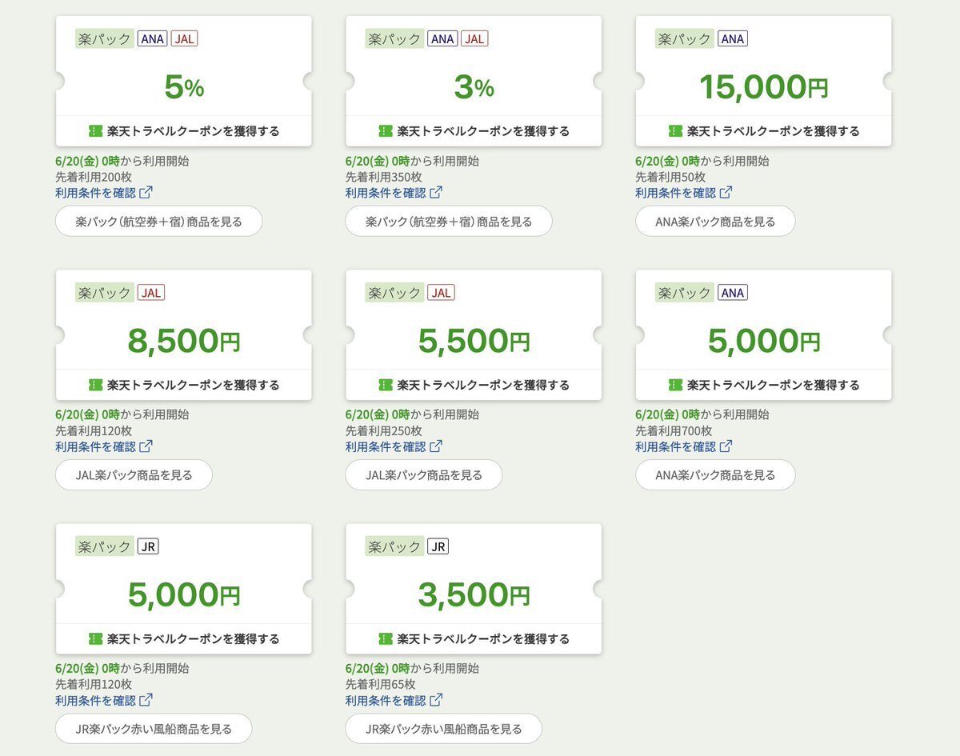View JAL楽パック商品 under the 8,500円 coupon
Screen dimensions: 960x756
134,475
